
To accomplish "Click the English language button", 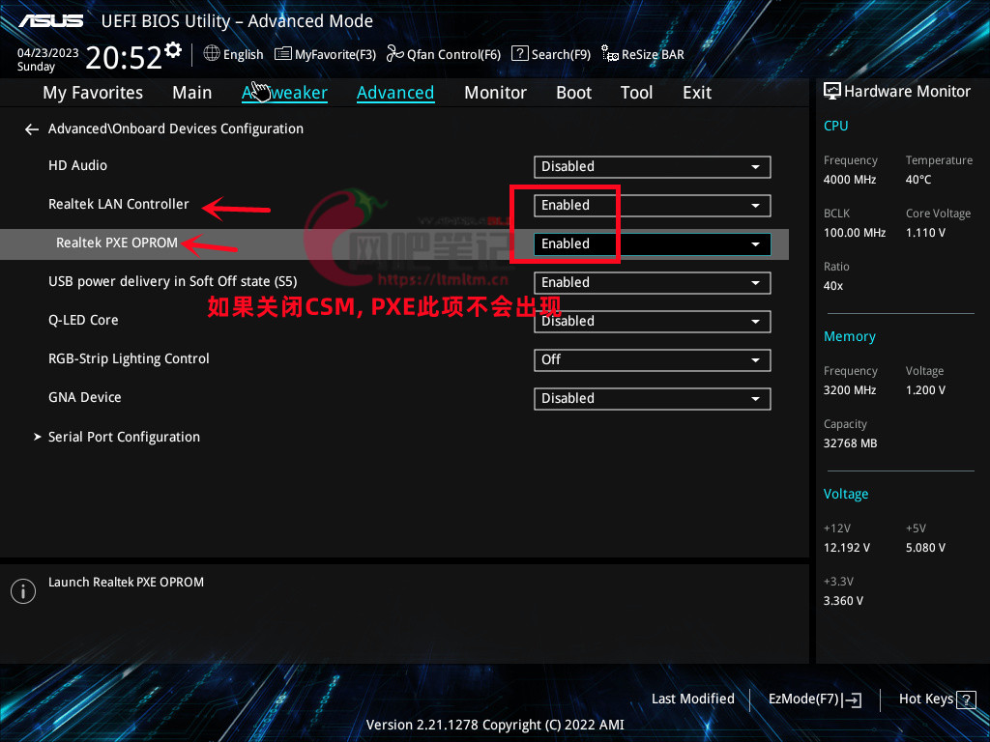I will point(243,55).
